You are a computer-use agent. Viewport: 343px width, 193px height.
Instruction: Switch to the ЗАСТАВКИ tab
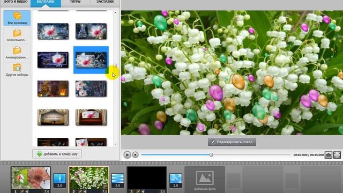(105, 2)
